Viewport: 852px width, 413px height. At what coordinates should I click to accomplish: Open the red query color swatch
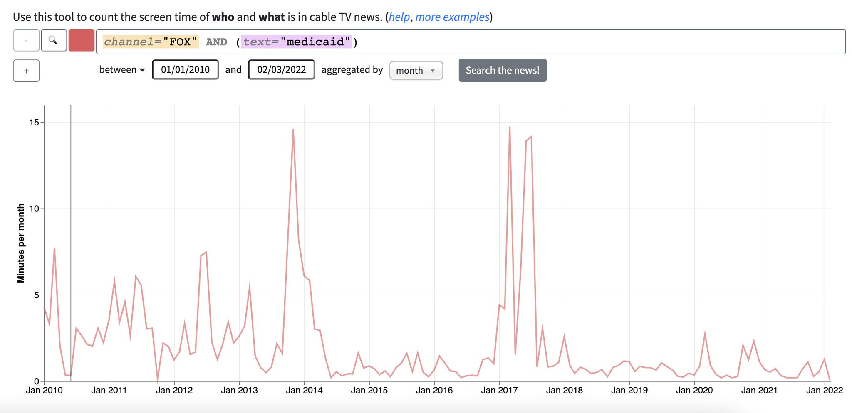point(82,40)
